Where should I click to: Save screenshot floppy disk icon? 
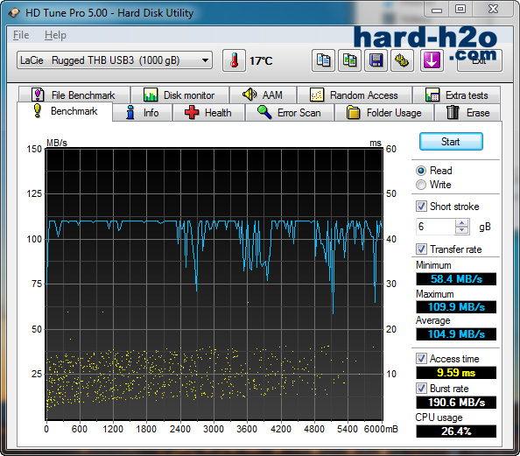point(376,60)
